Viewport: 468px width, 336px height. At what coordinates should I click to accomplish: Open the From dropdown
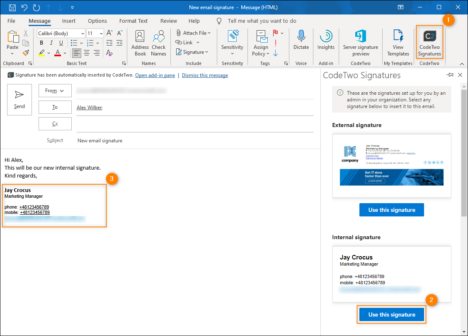point(55,91)
